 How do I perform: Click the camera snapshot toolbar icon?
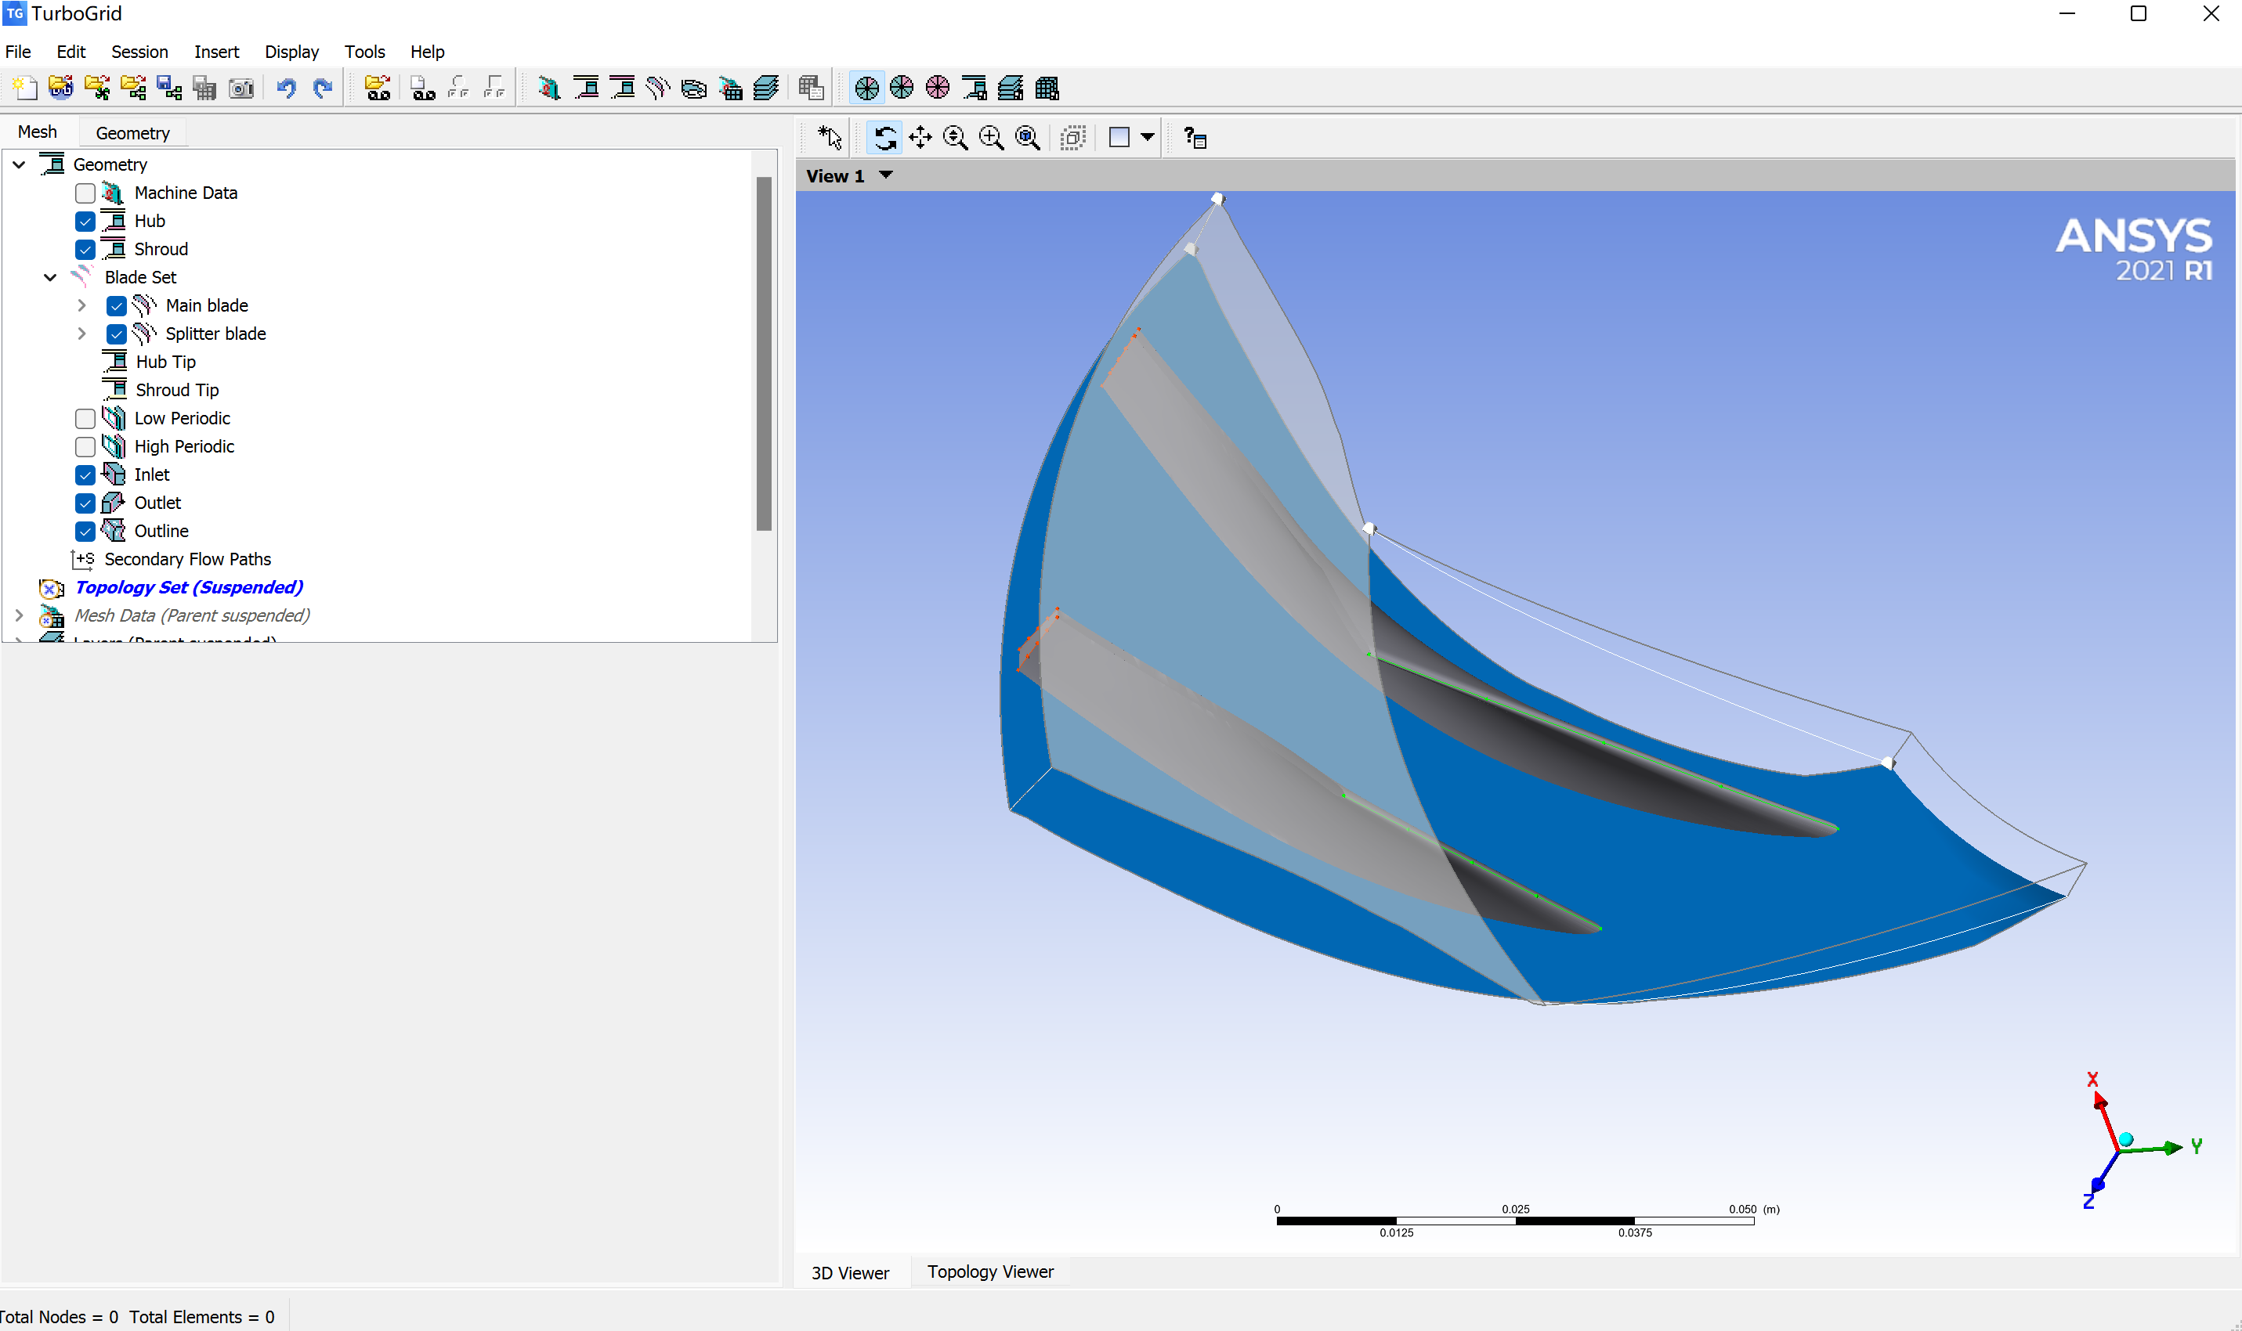(x=241, y=88)
